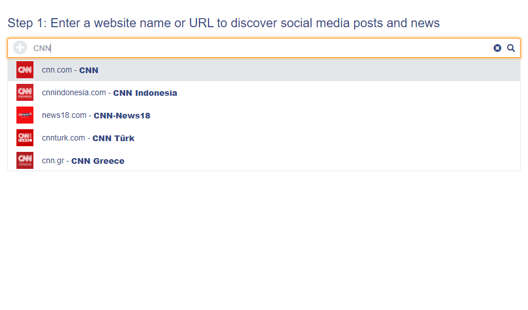Image resolution: width=528 pixels, height=310 pixels.
Task: Choose cnnturk.com - CNN Türk suggestion
Action: pyautogui.click(x=264, y=138)
